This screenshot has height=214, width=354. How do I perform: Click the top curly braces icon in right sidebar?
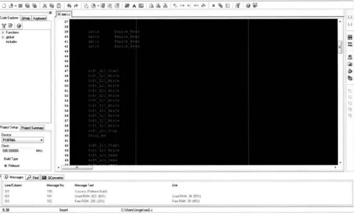(x=350, y=17)
